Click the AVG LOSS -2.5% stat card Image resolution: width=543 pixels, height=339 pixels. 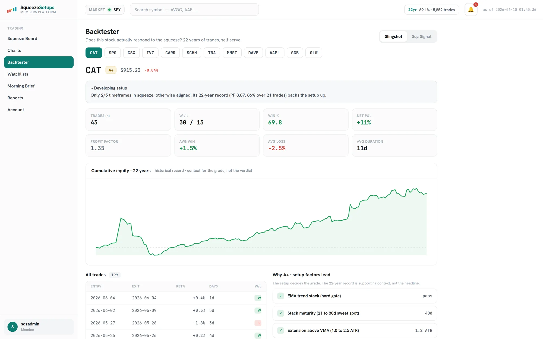306,145
